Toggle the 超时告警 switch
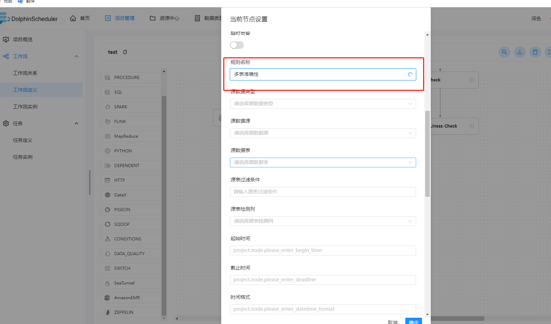The height and width of the screenshot is (324, 551). pos(237,45)
